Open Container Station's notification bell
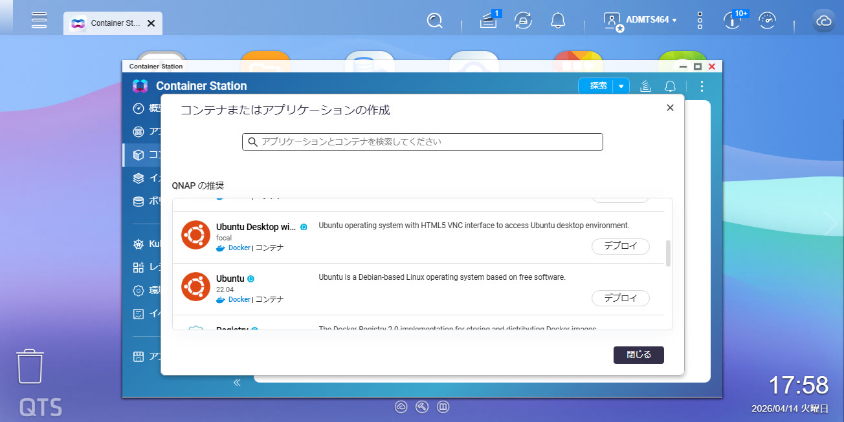Image resolution: width=844 pixels, height=422 pixels. tap(671, 86)
